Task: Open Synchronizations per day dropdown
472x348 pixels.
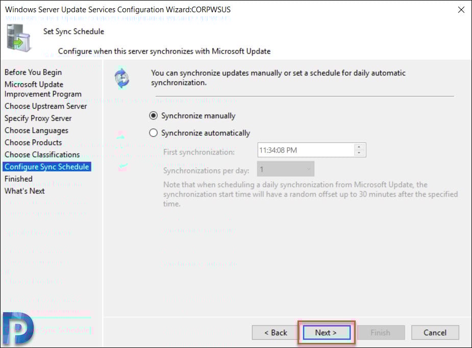Action: coord(286,169)
